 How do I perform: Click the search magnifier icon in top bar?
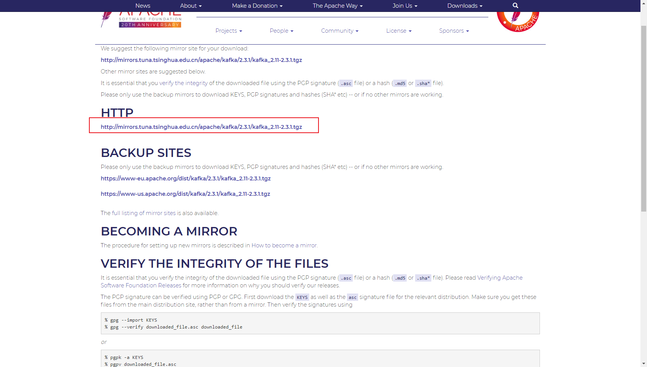pyautogui.click(x=515, y=5)
